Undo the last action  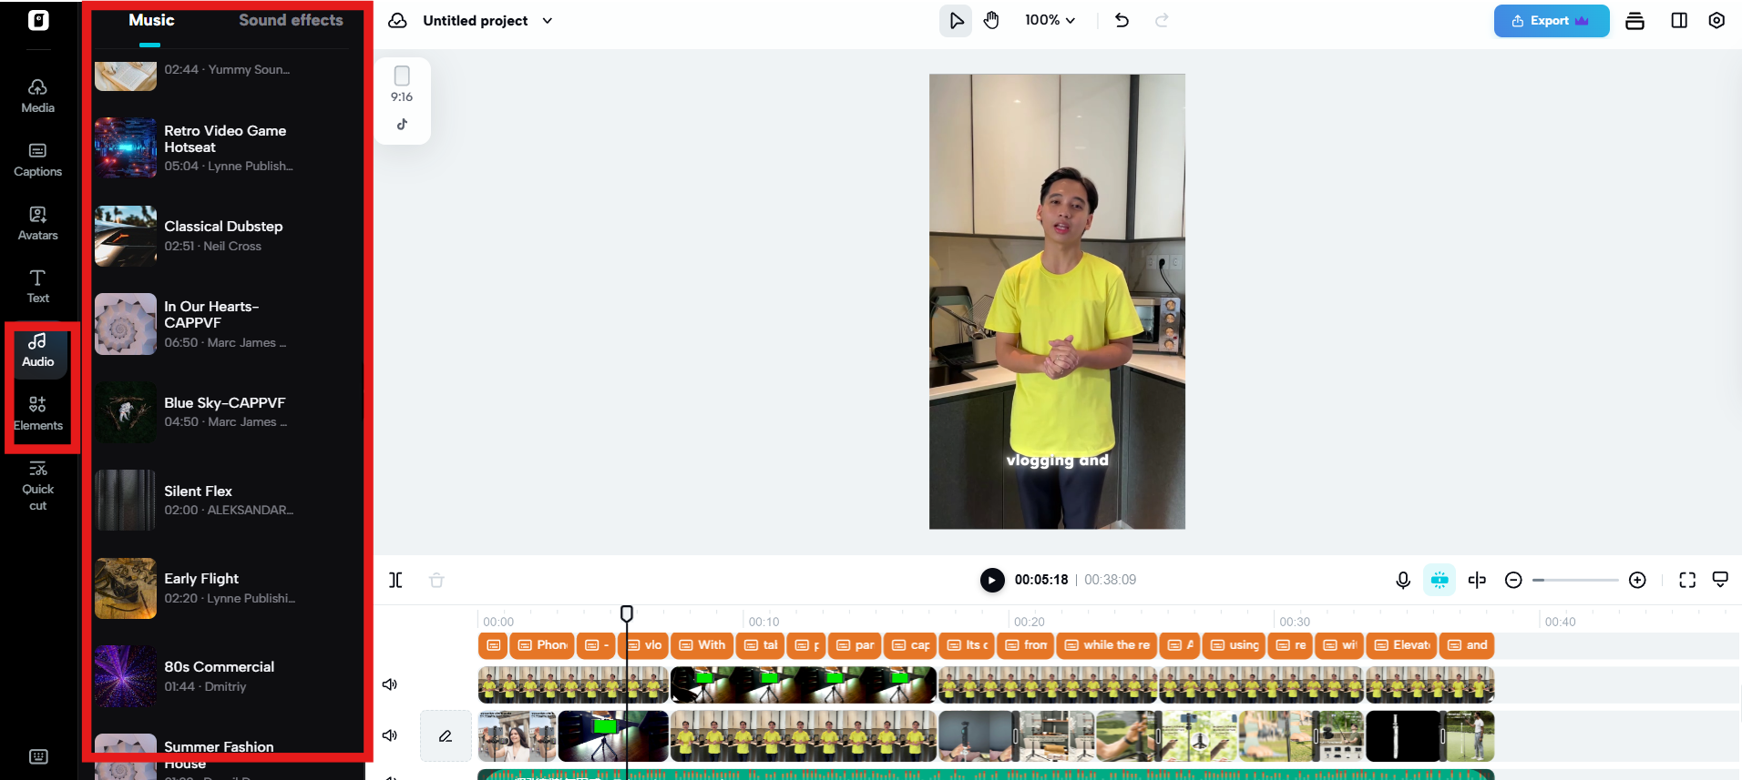pyautogui.click(x=1122, y=20)
